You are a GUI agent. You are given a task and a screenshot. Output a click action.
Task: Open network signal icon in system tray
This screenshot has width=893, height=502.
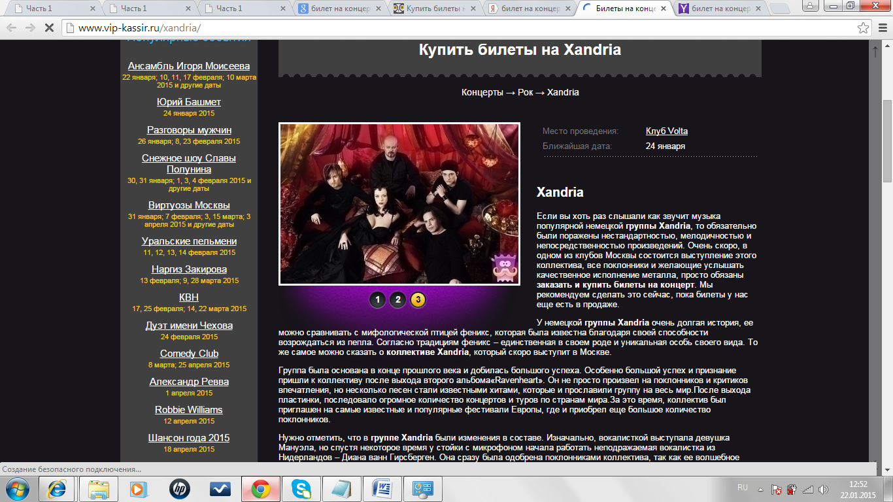(808, 488)
